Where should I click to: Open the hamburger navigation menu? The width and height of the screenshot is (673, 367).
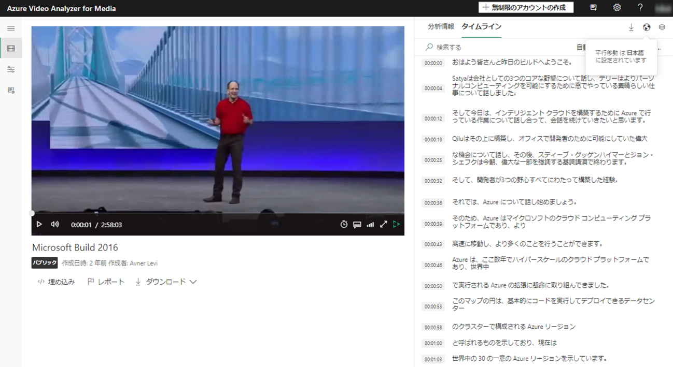pyautogui.click(x=11, y=28)
